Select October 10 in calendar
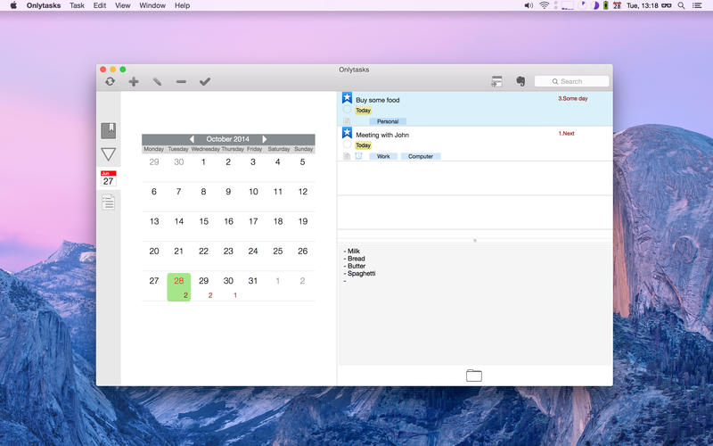 coord(253,192)
